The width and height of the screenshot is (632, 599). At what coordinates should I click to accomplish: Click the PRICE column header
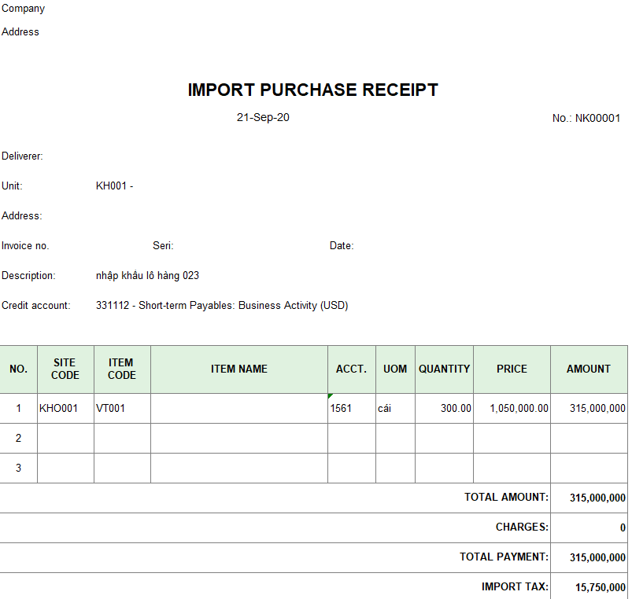(x=512, y=369)
